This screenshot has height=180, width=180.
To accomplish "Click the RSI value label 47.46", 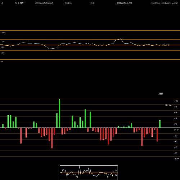I will (x=166, y=45).
